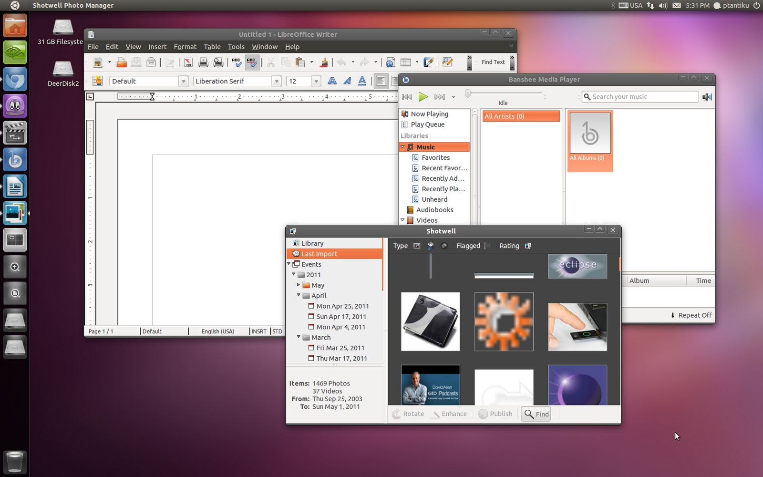The height and width of the screenshot is (477, 763).
Task: Collapse the Music library in Banshee
Action: pos(402,147)
